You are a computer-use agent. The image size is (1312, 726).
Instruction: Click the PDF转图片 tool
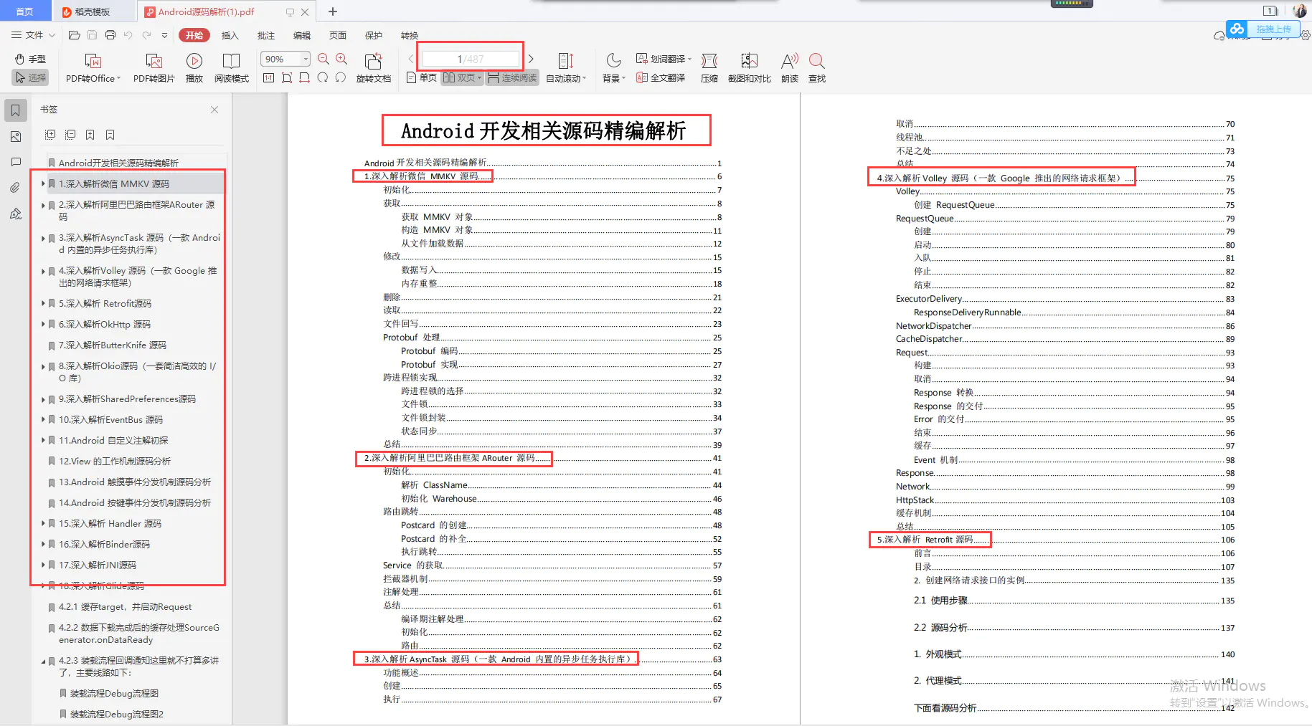tap(154, 68)
